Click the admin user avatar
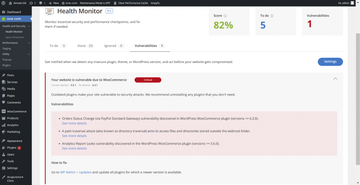This screenshot has width=360, height=185. (352, 3)
